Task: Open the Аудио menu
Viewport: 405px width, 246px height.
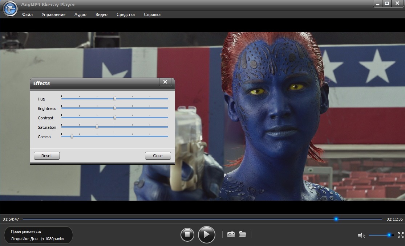Action: [80, 15]
